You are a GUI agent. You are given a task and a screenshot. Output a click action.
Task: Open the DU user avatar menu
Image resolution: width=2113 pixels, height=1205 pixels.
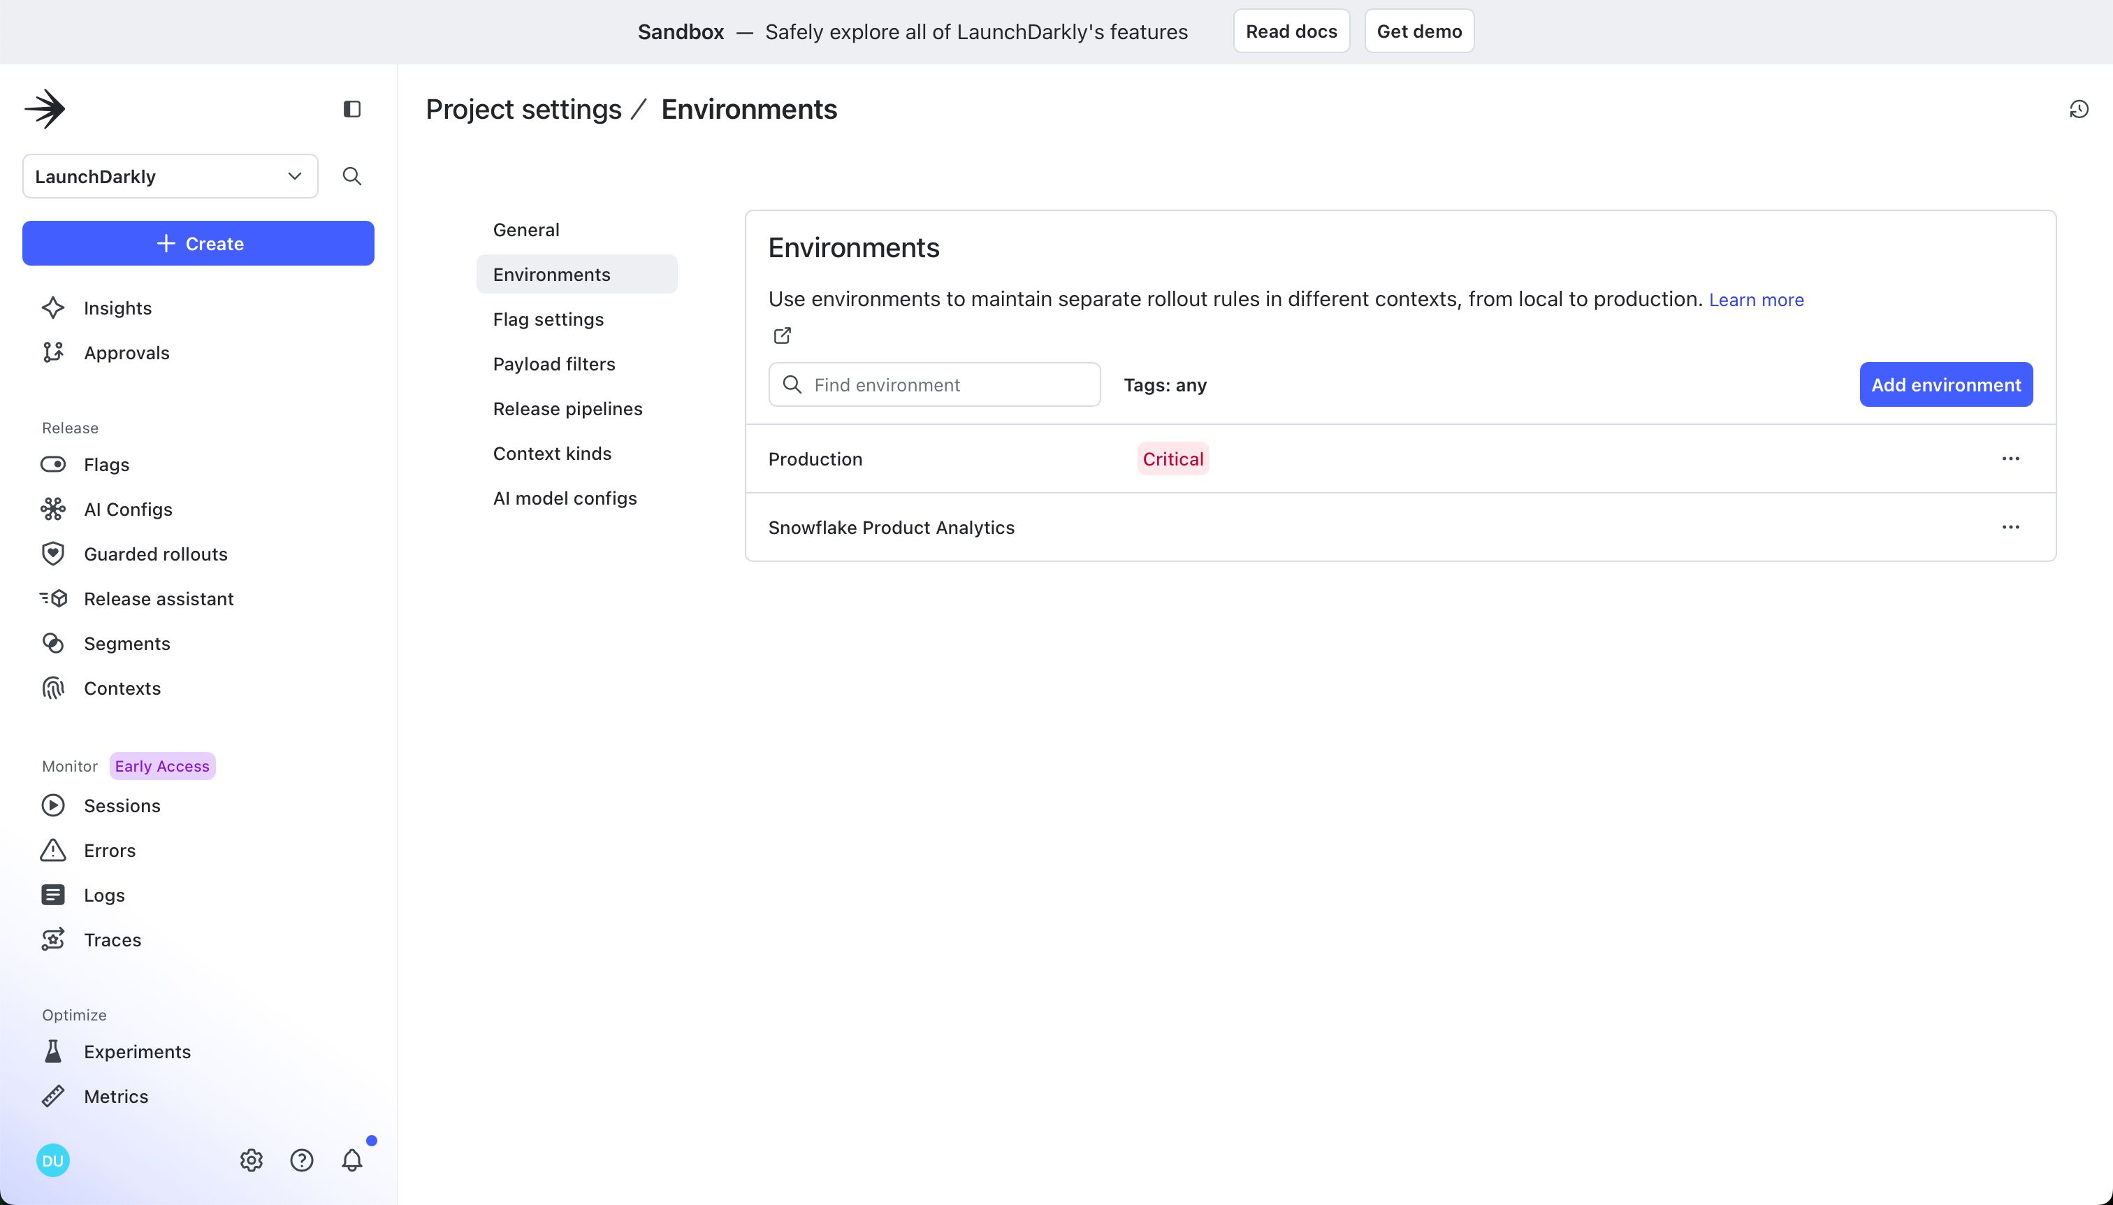coord(53,1160)
